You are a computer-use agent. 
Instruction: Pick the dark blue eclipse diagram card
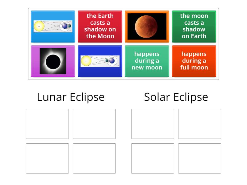[100, 61]
